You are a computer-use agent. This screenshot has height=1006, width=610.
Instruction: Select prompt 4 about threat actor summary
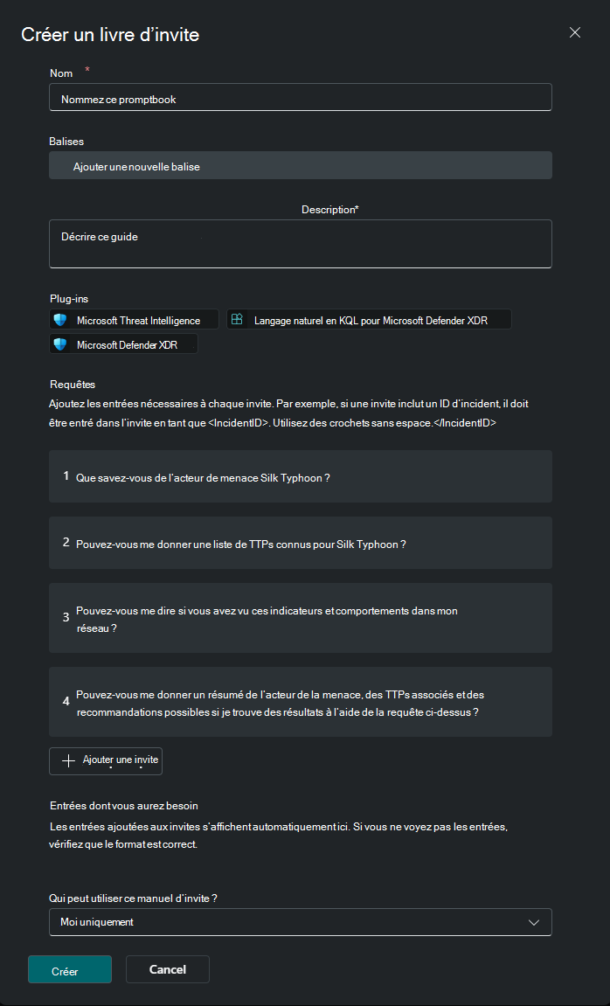300,702
